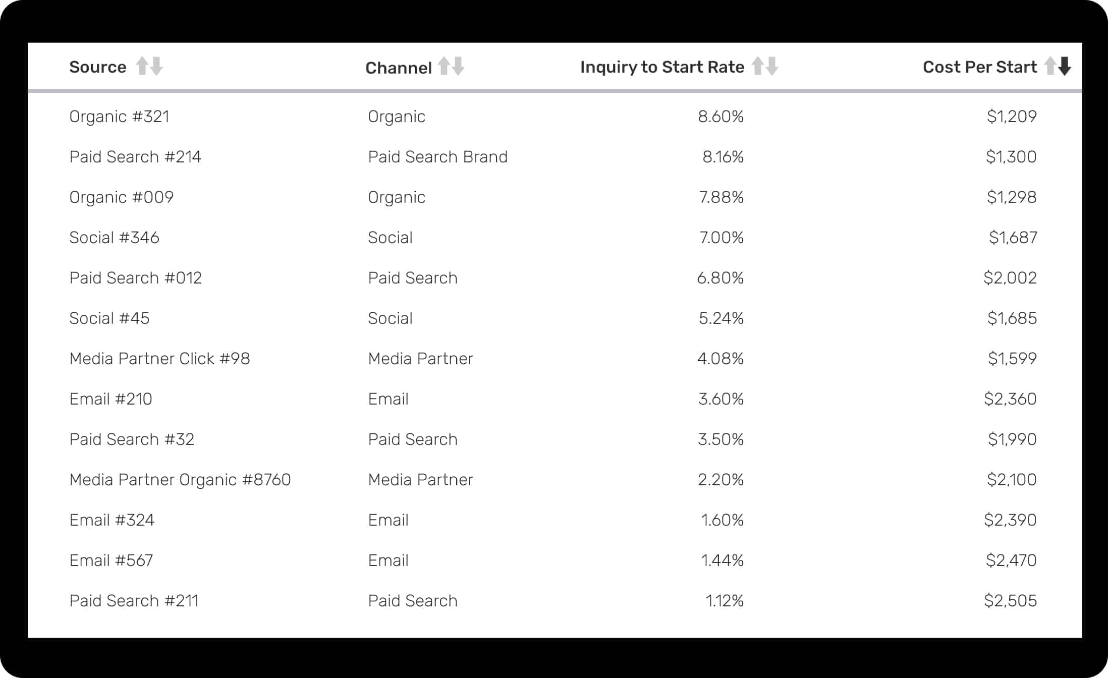This screenshot has height=678, width=1108.
Task: Click Cost Per Start ascending arrow
Action: 1050,66
